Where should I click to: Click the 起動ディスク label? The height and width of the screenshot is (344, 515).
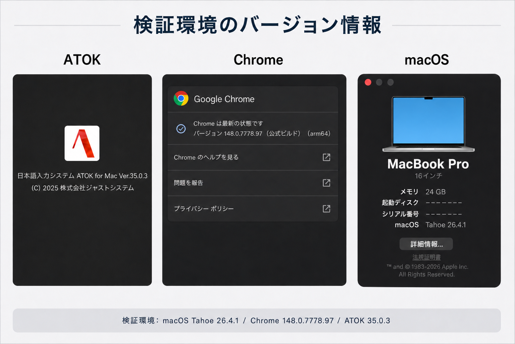pos(400,203)
